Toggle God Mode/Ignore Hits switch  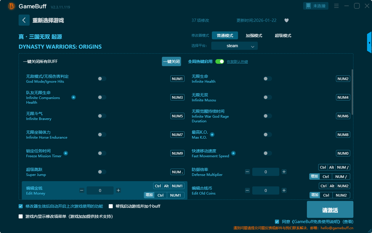tap(102, 79)
